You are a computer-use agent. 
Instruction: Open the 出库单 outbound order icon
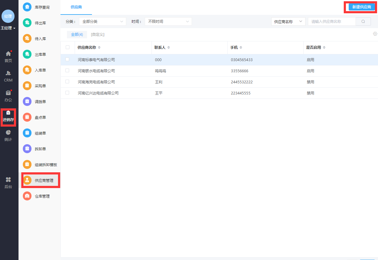coord(27,54)
